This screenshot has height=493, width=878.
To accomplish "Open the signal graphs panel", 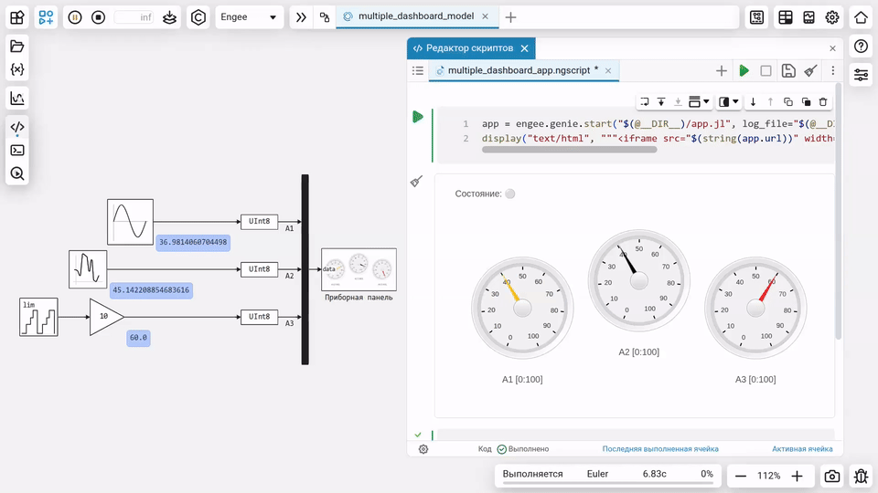I will 16,99.
